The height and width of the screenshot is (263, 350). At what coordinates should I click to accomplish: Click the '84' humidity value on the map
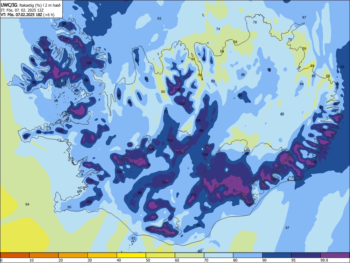click(302, 84)
